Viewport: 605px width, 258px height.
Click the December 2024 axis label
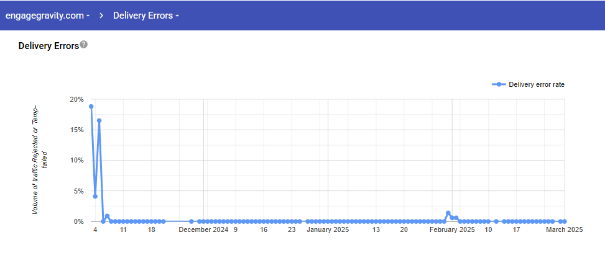click(203, 230)
